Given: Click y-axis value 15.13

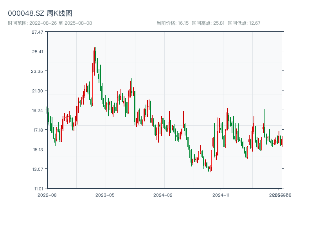Looking at the screenshot, I should 38,150.
